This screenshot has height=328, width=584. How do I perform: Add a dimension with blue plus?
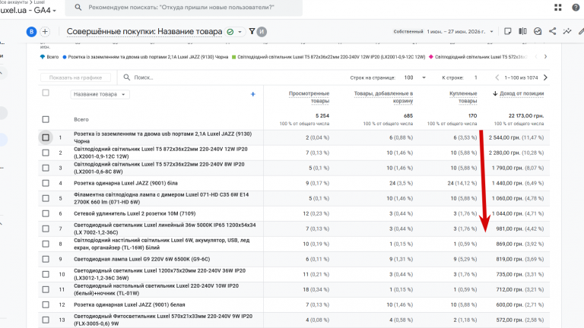coord(253,94)
